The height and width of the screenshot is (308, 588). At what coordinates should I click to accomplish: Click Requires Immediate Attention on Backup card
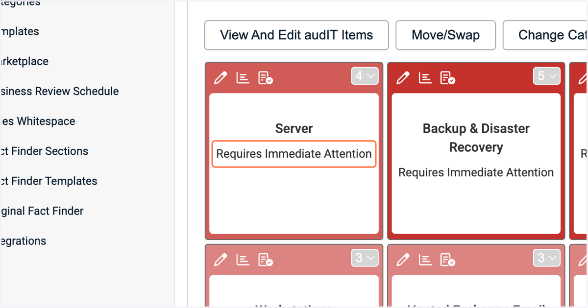point(476,172)
